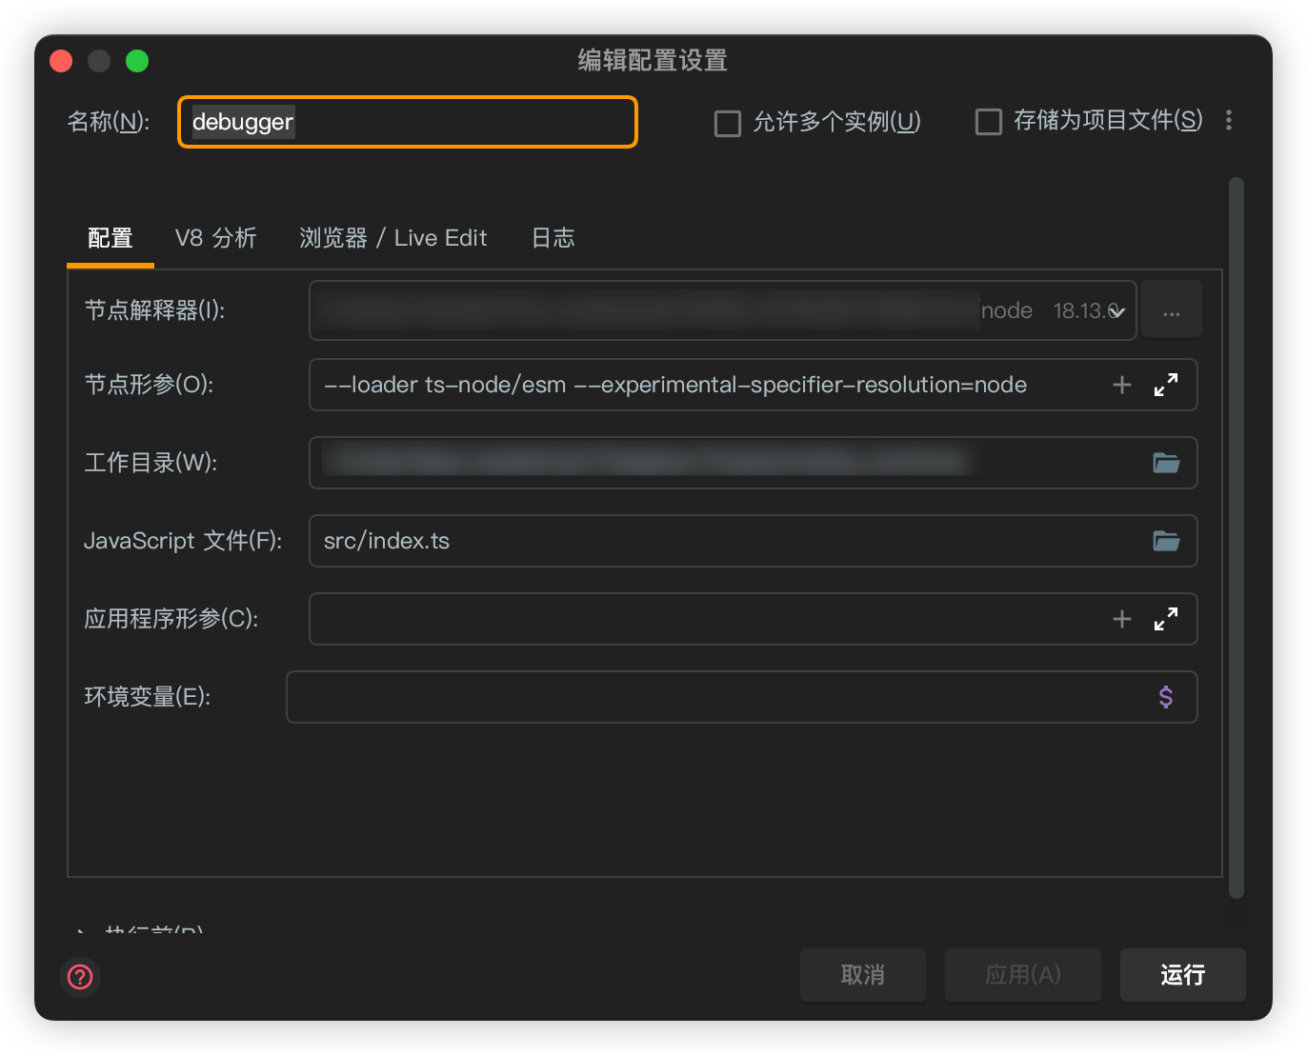Switch to the 浏览器 / Live Edit tab
Screen dimensions: 1307x1055
(x=392, y=238)
